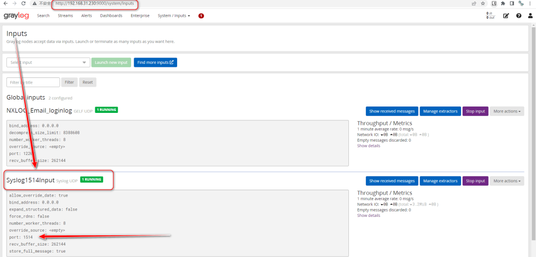
Task: Toggle the browser side panel icon
Action: click(512, 3)
